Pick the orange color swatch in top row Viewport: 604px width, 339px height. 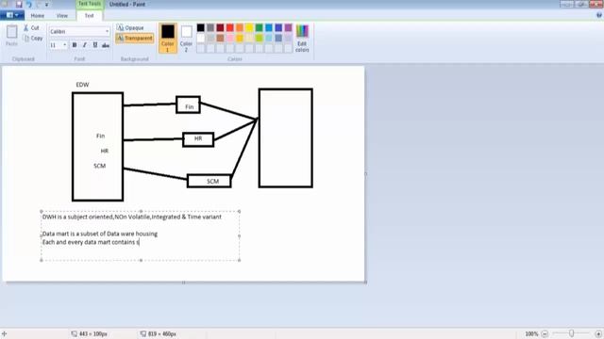240,27
